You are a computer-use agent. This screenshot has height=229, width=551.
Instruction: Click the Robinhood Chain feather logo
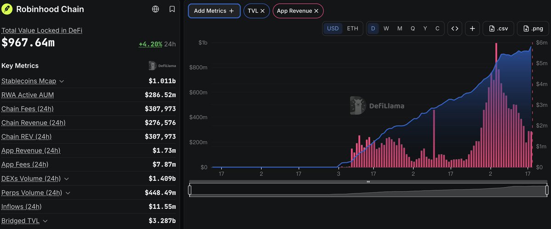[x=7, y=9]
